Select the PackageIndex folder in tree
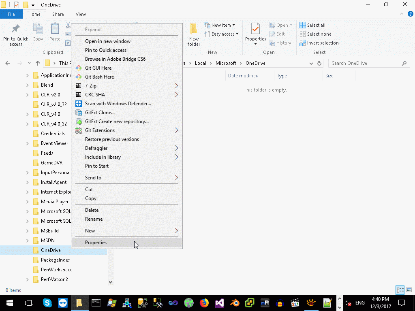This screenshot has width=415, height=311. click(56, 260)
